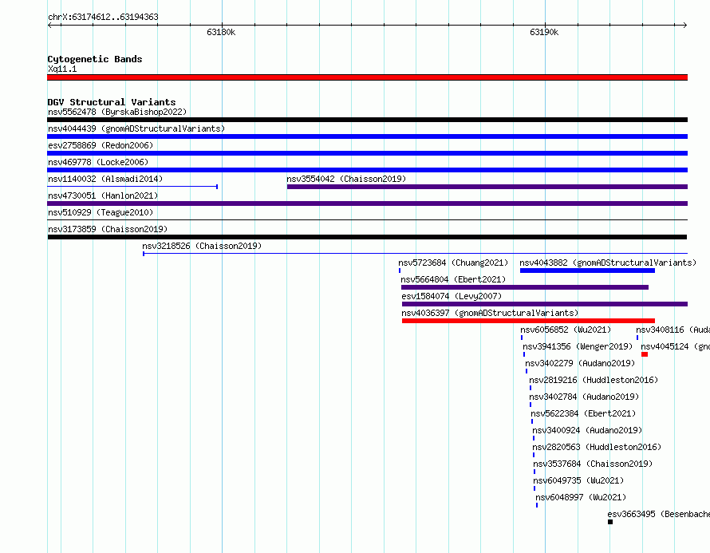Click the blue nsv3941356 marker

pos(524,354)
